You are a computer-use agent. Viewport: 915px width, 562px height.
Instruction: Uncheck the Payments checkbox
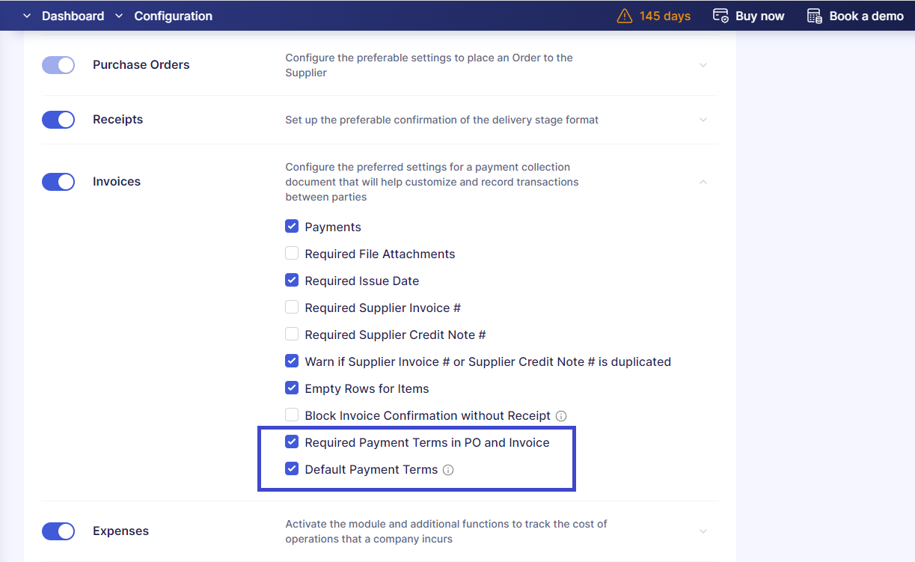click(291, 226)
